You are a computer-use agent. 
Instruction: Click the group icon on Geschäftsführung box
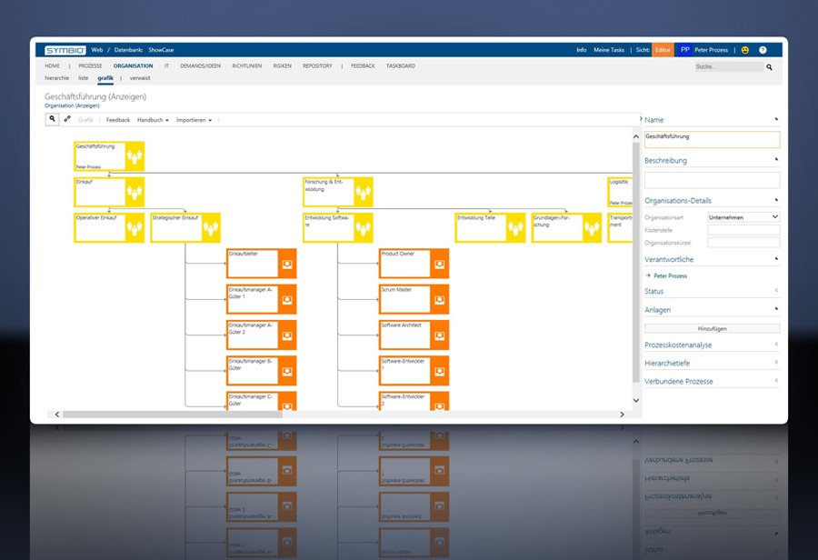135,156
